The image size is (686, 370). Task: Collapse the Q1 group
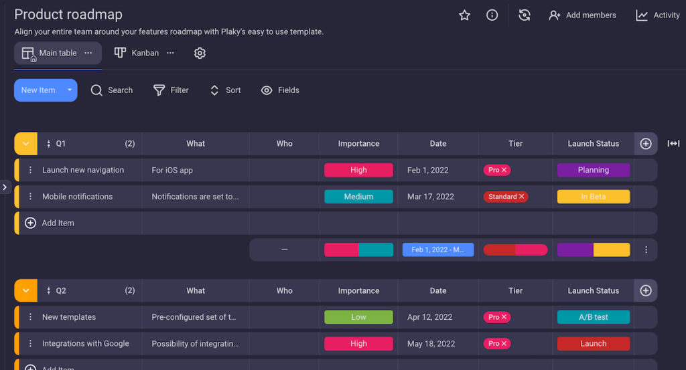(25, 143)
